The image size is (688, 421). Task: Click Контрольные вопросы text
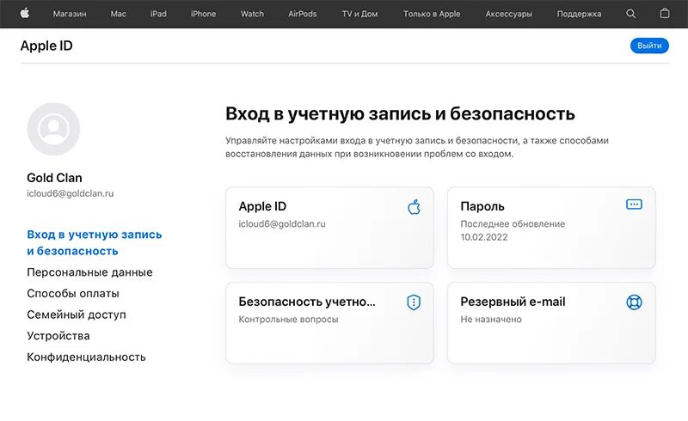pos(288,320)
